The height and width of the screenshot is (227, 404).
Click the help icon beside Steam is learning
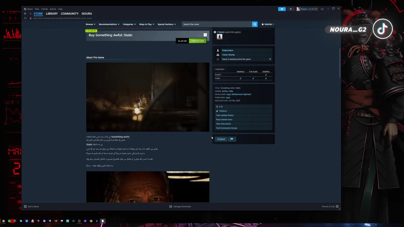pos(270,59)
